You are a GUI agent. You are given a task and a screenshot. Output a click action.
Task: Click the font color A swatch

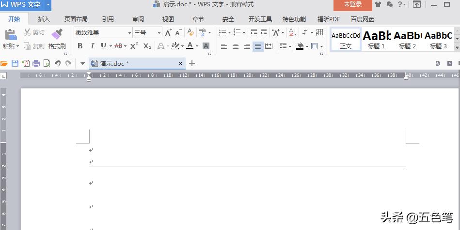[190, 45]
